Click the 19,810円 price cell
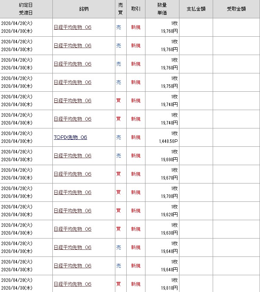Screen dimensions: 260x292 [169, 288]
